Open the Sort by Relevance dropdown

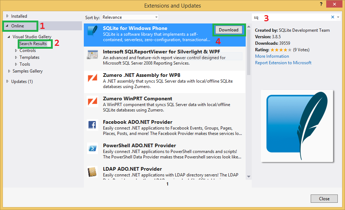tap(130, 17)
